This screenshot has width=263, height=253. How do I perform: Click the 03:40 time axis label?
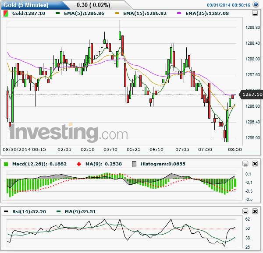(x=110, y=150)
